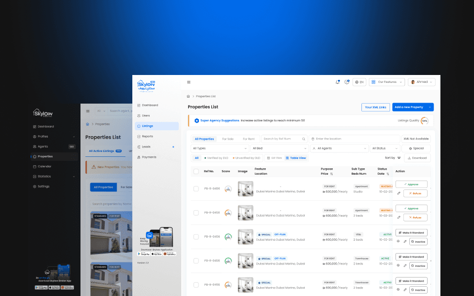Click the AppGallery badge in front sidebar

click(169, 254)
